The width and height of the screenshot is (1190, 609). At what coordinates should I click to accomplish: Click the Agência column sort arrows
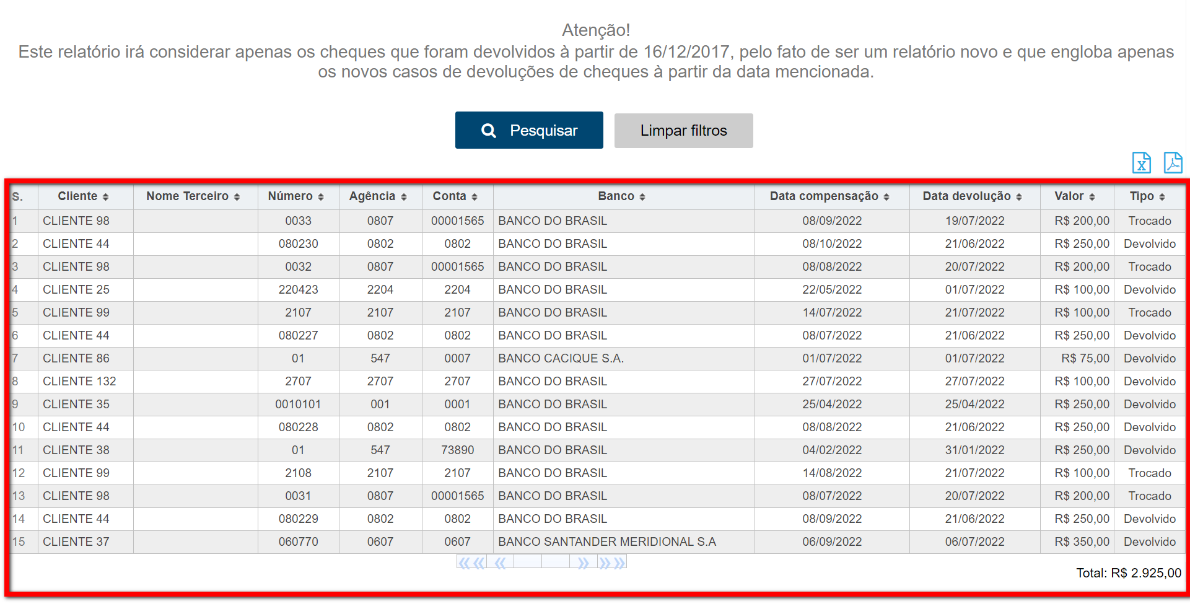click(x=404, y=197)
